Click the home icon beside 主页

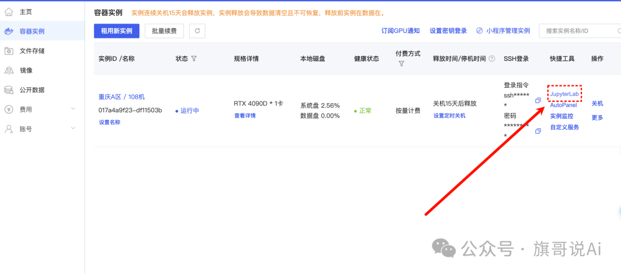(9, 12)
